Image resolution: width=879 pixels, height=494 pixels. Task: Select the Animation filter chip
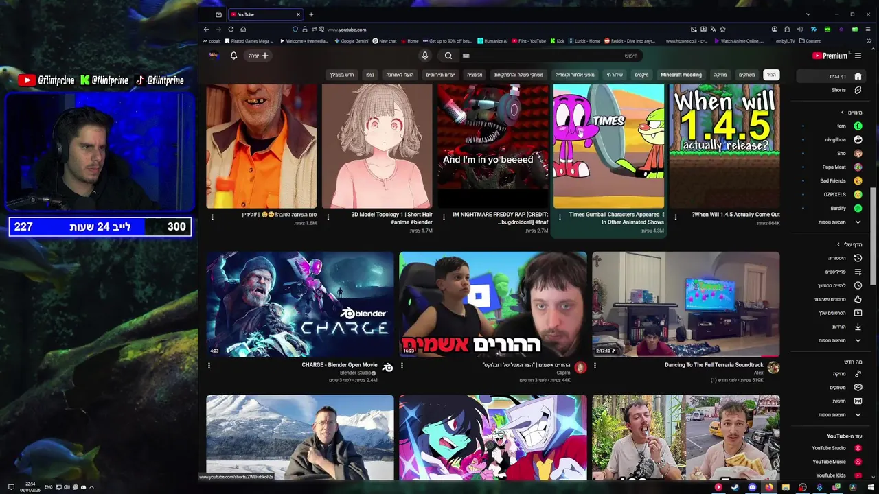coord(475,75)
